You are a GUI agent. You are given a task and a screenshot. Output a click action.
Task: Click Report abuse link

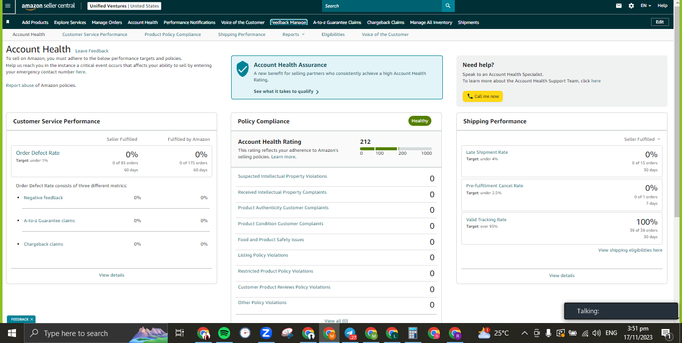20,85
